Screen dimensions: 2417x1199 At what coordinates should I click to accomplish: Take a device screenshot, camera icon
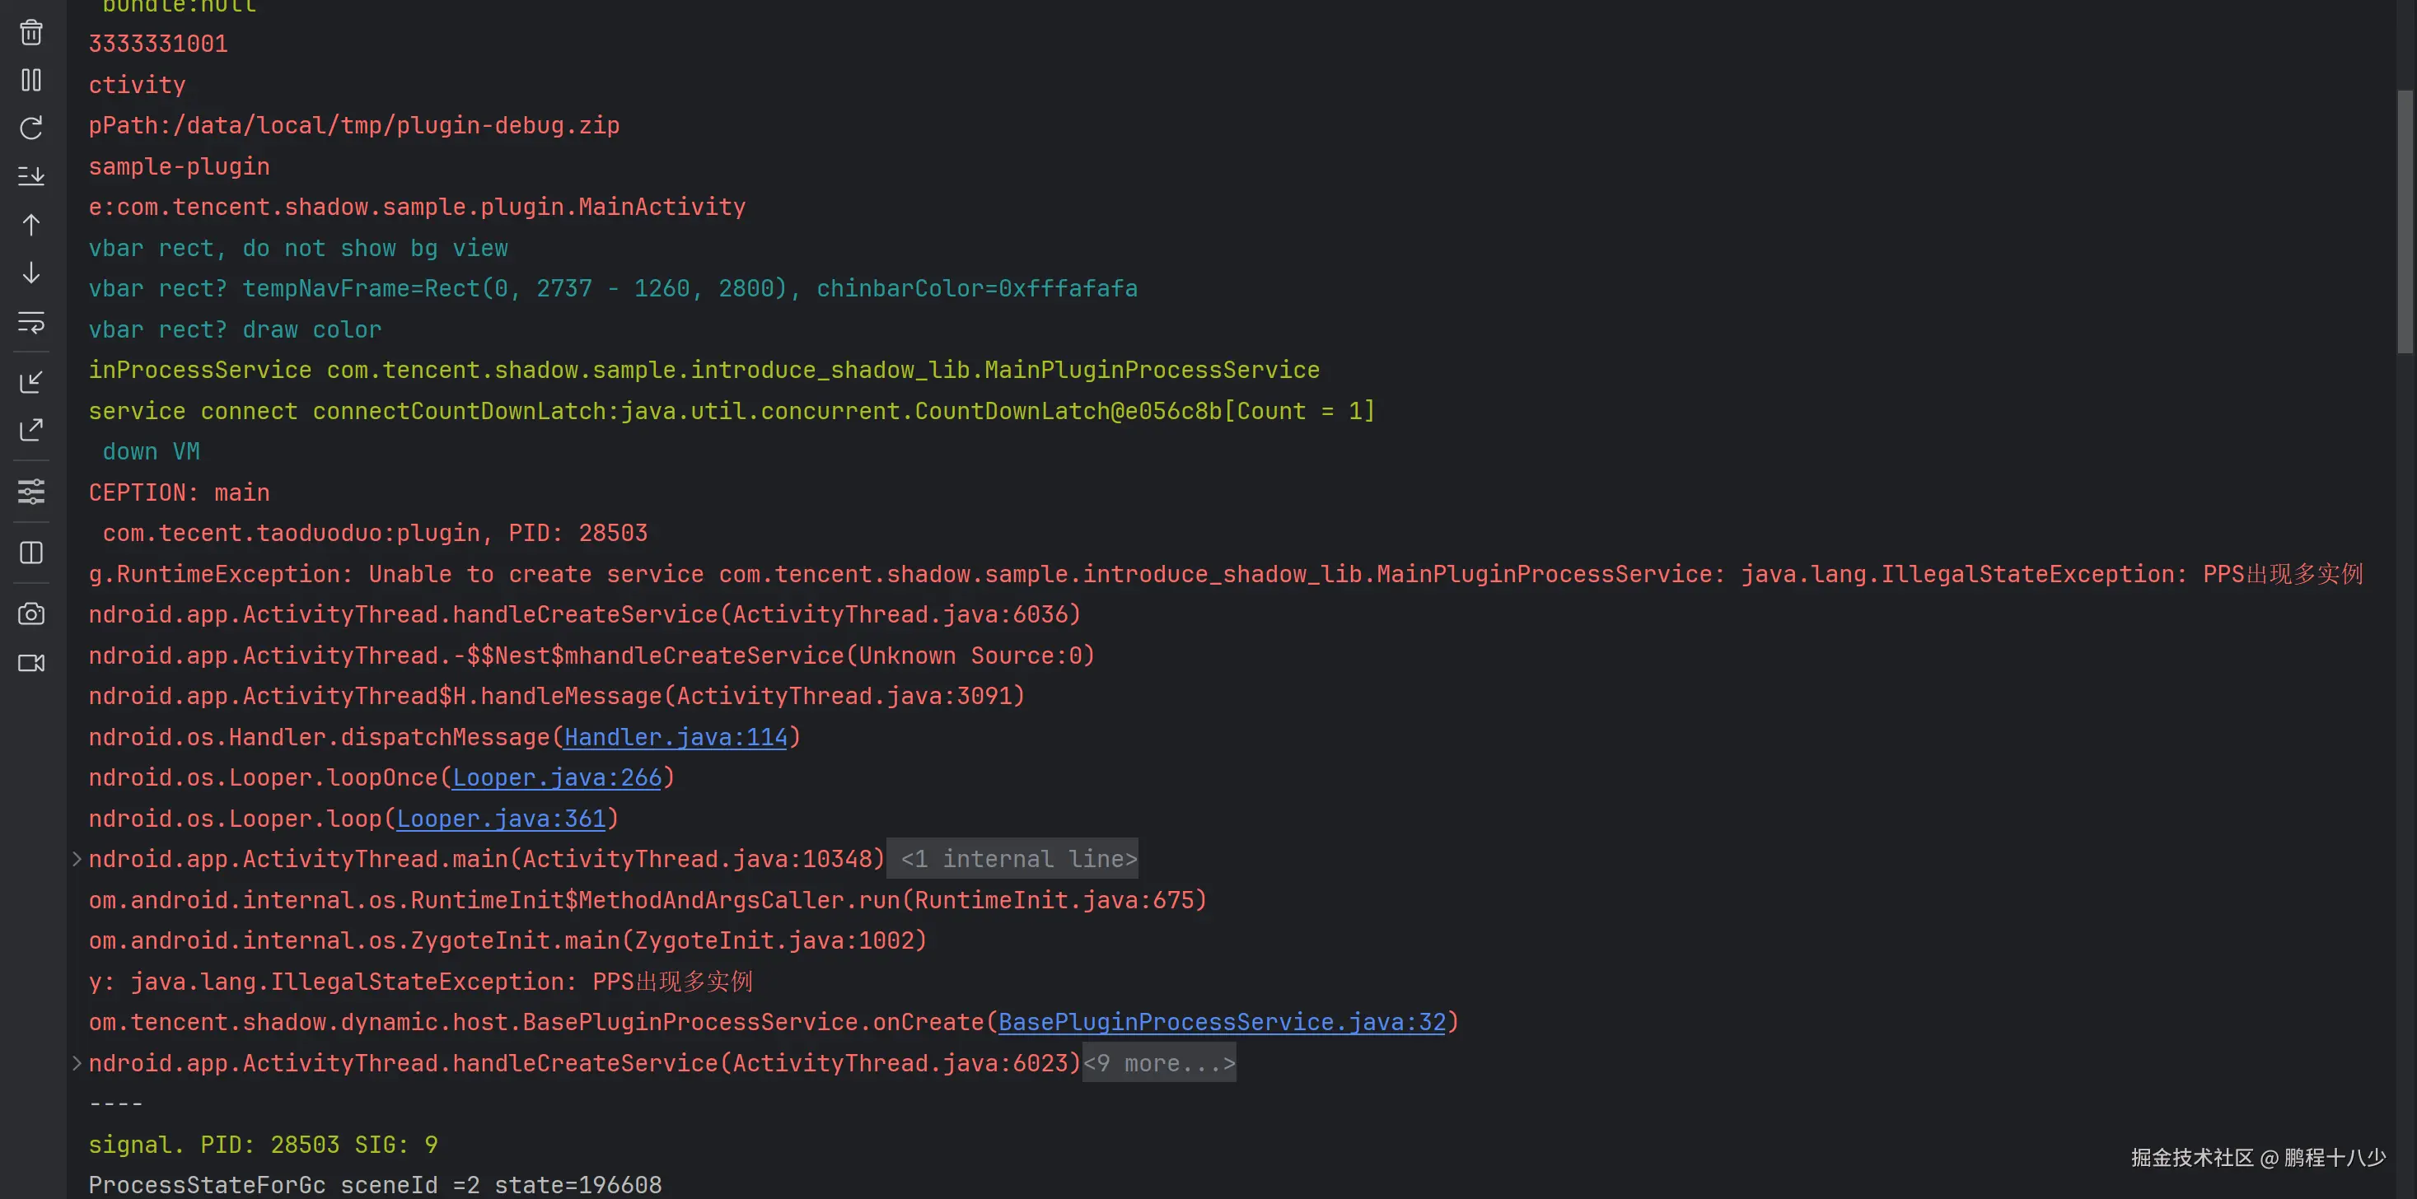pyautogui.click(x=31, y=614)
